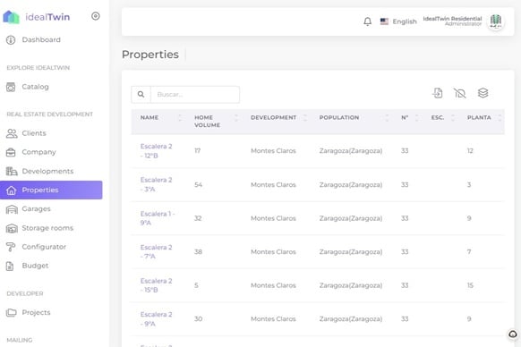
Task: Click the Configurator paint roller icon
Action: point(11,247)
